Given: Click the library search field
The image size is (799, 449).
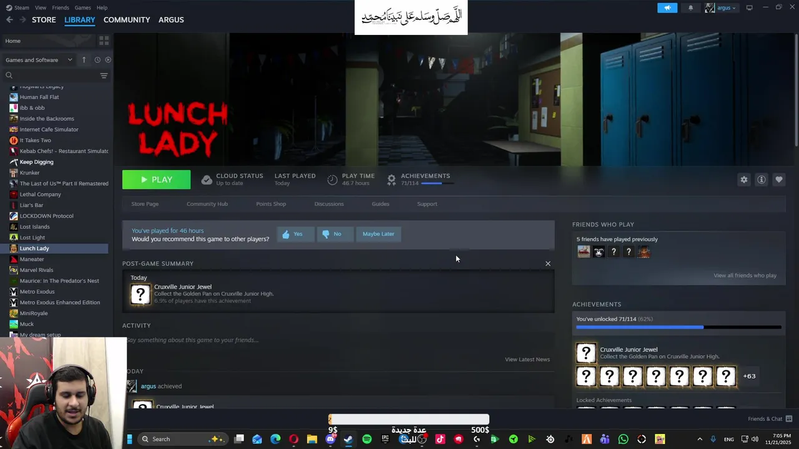Looking at the screenshot, I should tap(51, 75).
